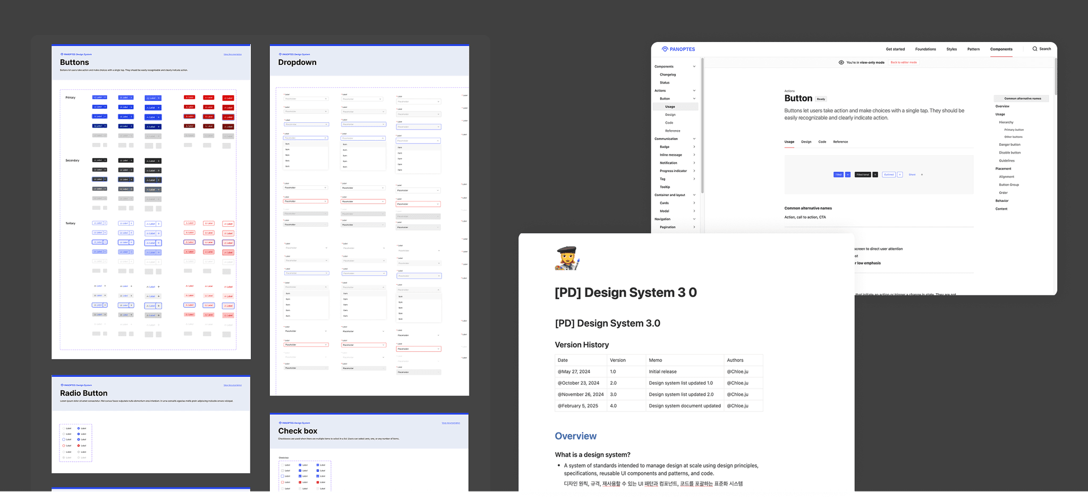Click the Ghost button in the preview
Image resolution: width=1088 pixels, height=500 pixels.
click(x=912, y=175)
